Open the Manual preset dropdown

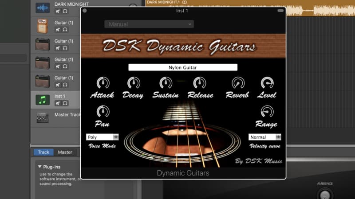[149, 24]
